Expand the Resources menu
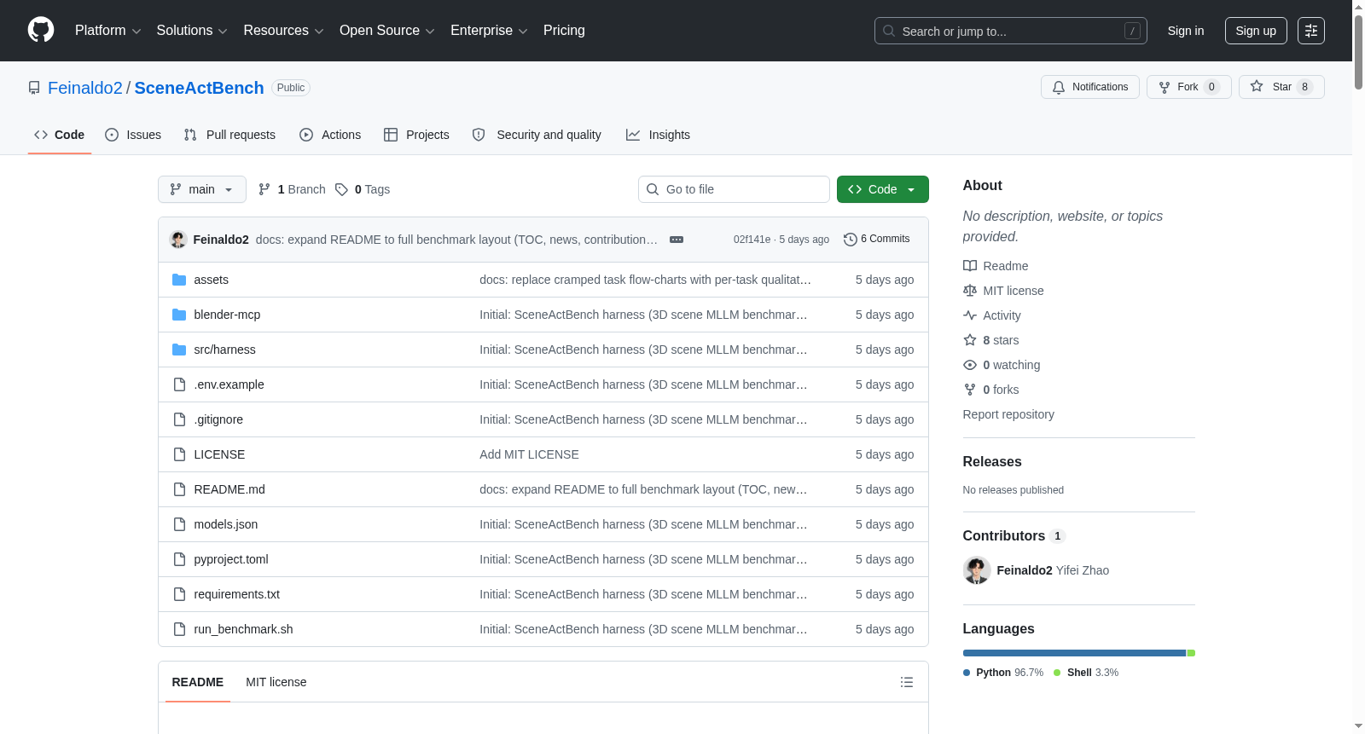The image size is (1365, 734). click(x=283, y=31)
